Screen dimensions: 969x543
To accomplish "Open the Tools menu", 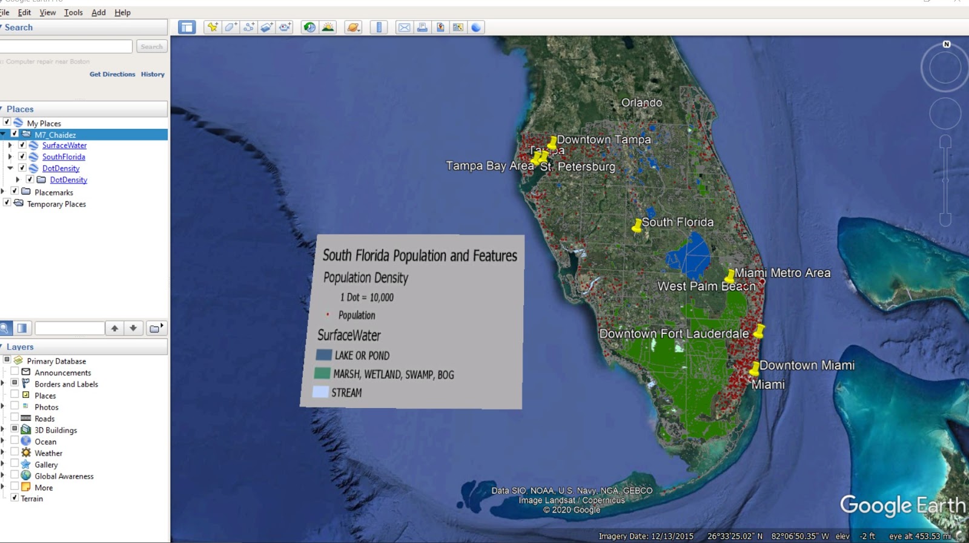I will pos(73,12).
